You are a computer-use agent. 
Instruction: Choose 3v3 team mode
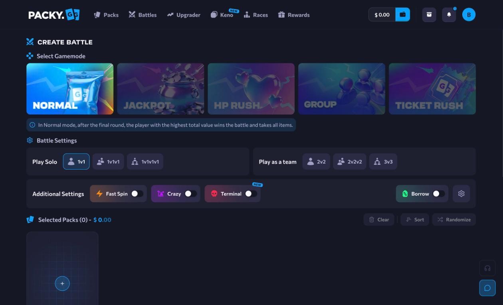click(x=383, y=162)
